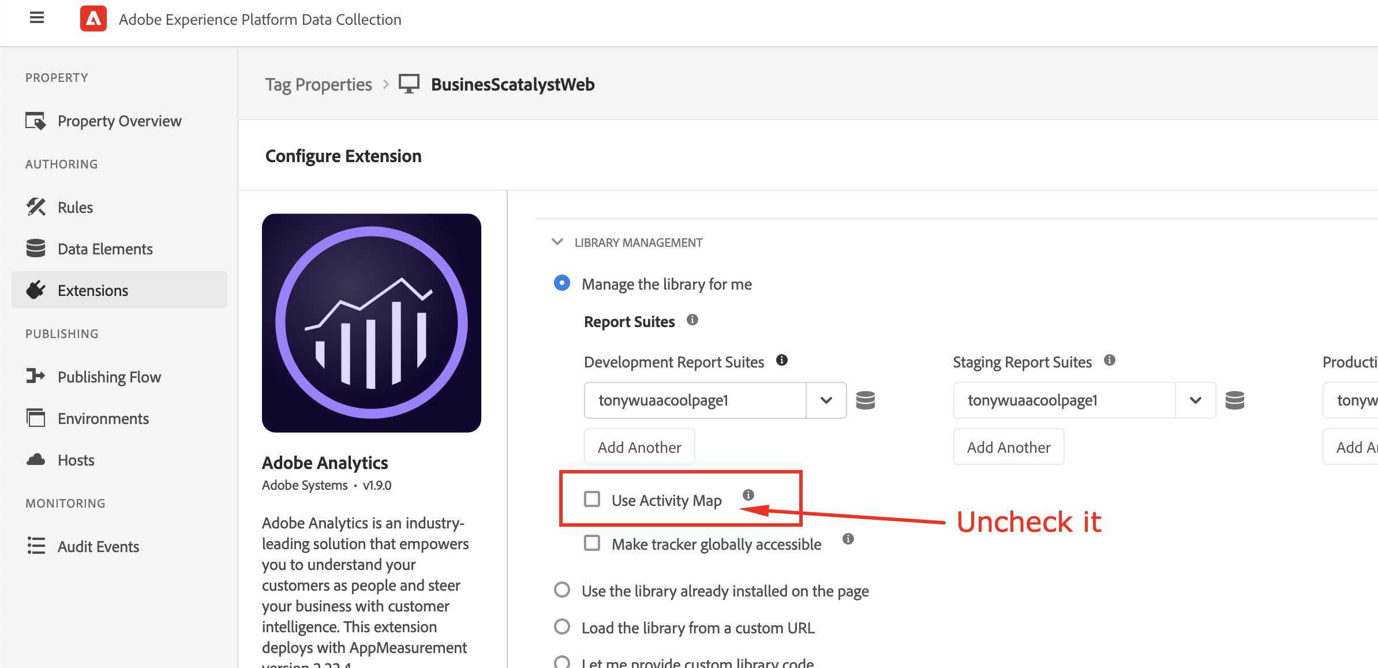This screenshot has height=668, width=1378.
Task: Open Staging report suite dropdown arrow
Action: pyautogui.click(x=1195, y=400)
